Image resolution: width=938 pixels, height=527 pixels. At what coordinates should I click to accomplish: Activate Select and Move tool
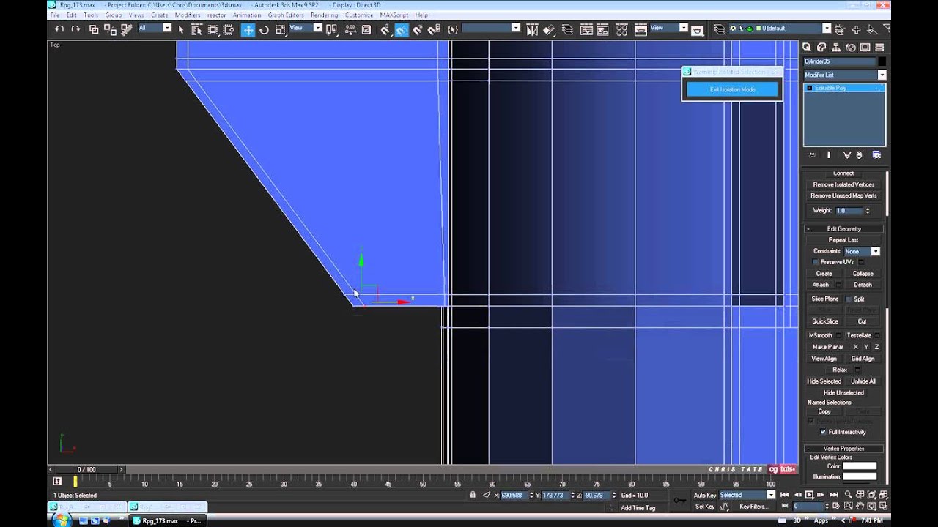point(248,29)
